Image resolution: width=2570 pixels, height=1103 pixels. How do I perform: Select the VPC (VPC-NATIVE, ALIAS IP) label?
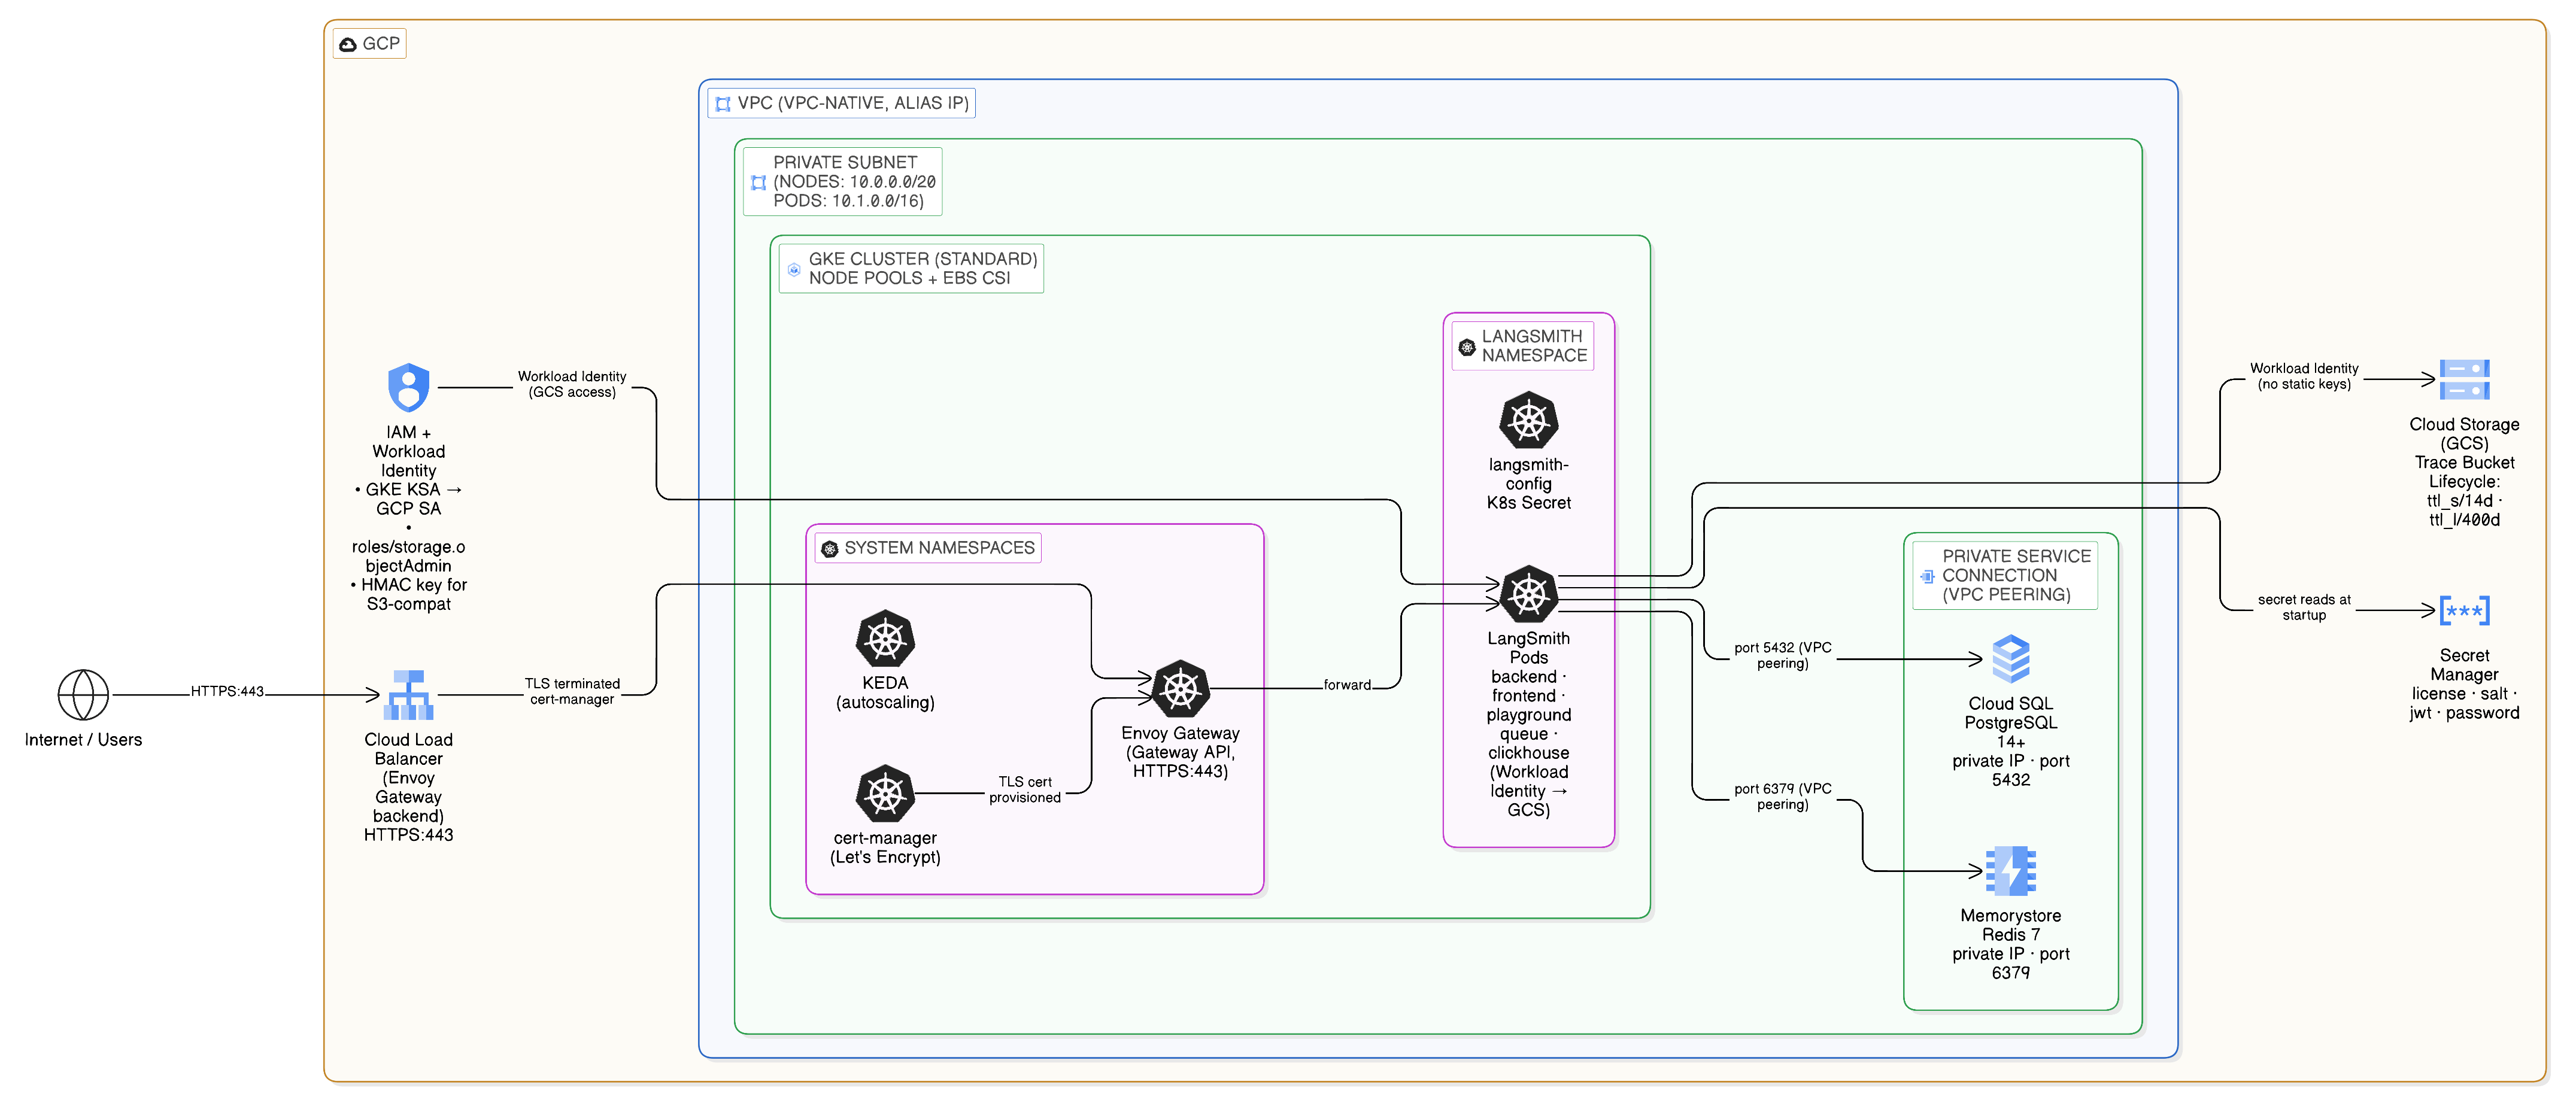(x=853, y=103)
